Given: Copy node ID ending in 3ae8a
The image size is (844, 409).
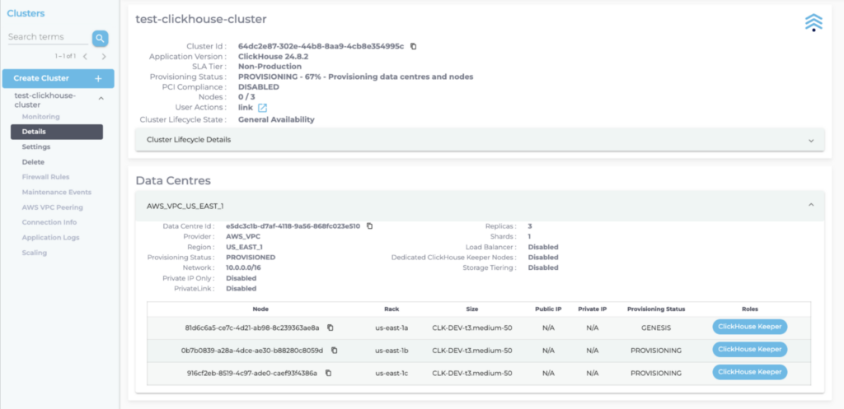Looking at the screenshot, I should point(330,328).
